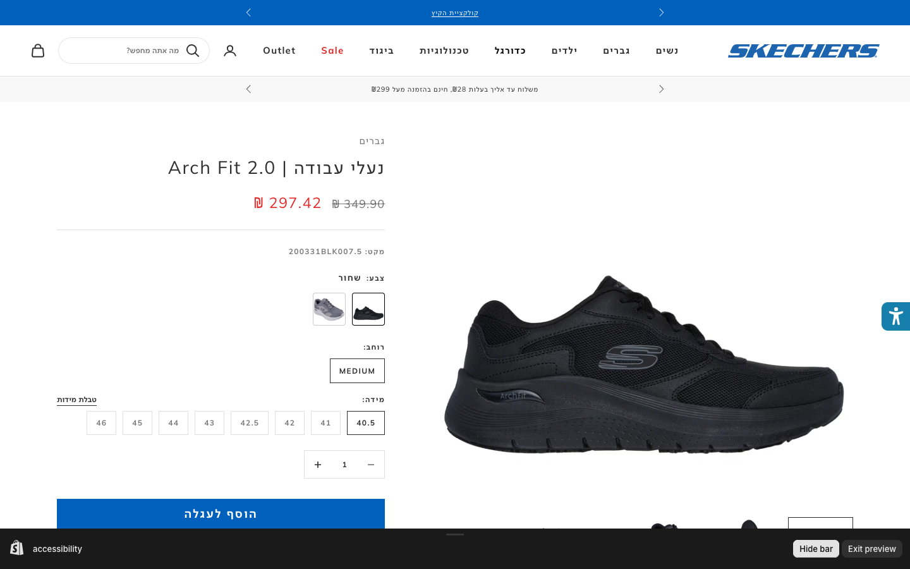Click the search magnifier icon

(x=193, y=51)
